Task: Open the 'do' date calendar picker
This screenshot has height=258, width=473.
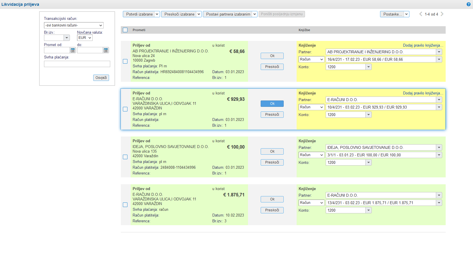Action: 106,50
